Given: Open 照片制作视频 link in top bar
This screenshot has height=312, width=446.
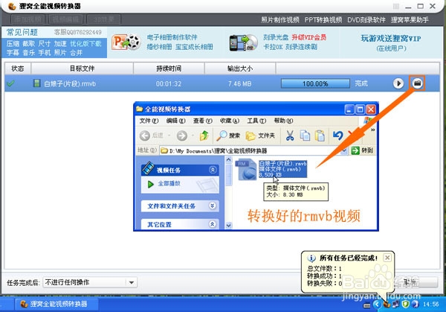Looking at the screenshot, I should (x=280, y=19).
